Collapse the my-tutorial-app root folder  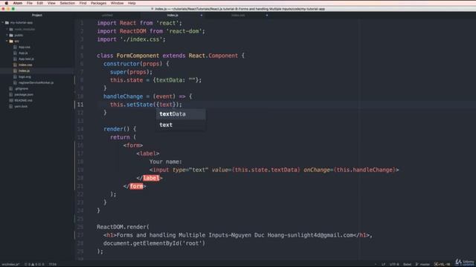(3, 23)
